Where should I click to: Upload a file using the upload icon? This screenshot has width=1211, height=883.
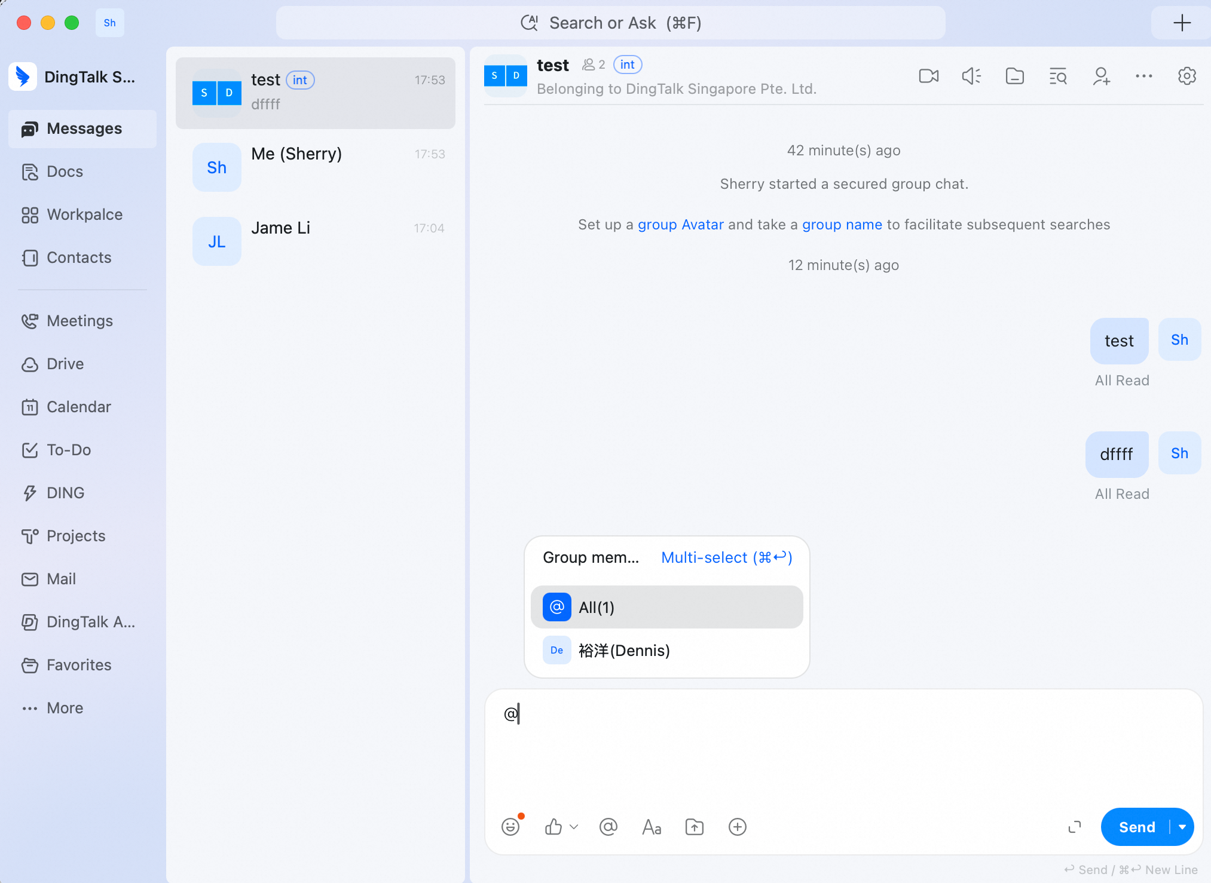coord(695,827)
